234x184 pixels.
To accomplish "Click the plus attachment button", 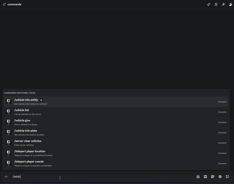I will (x=6, y=177).
